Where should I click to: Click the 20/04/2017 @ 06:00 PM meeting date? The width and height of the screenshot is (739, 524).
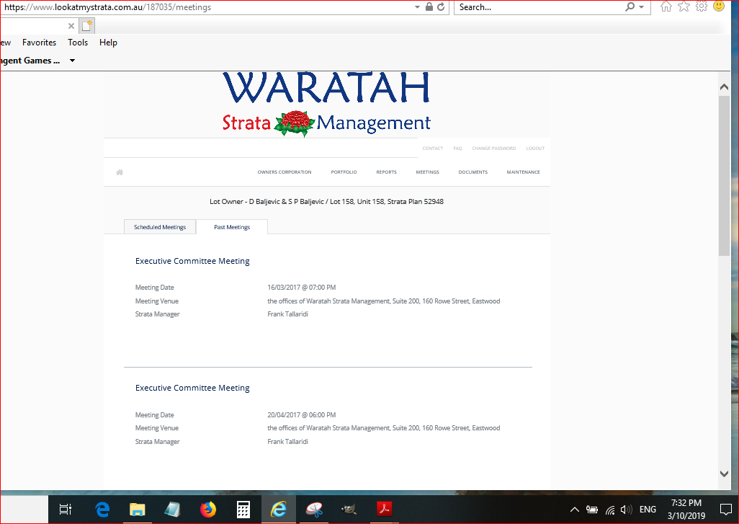point(302,415)
